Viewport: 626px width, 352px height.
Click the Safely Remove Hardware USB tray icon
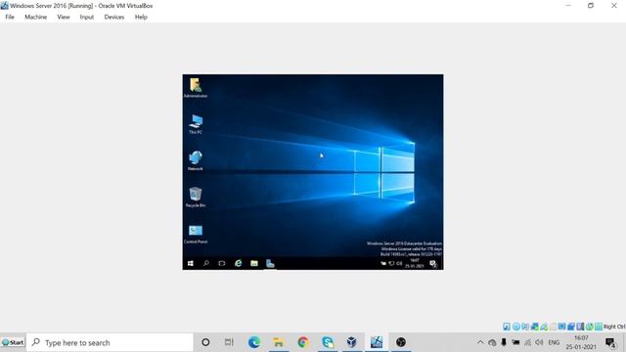coord(504,342)
